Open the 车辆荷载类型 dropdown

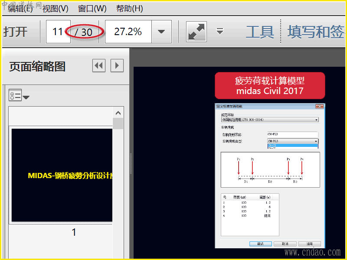point(292,141)
